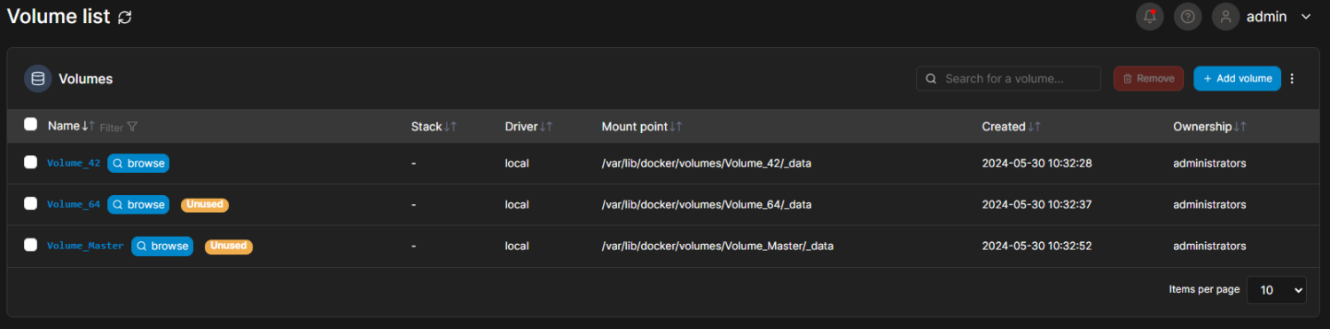
Task: Focus the Search for a volume field
Action: [x=1009, y=78]
